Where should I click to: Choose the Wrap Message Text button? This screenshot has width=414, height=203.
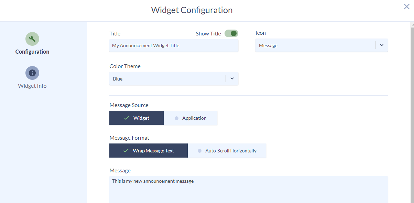coord(149,151)
